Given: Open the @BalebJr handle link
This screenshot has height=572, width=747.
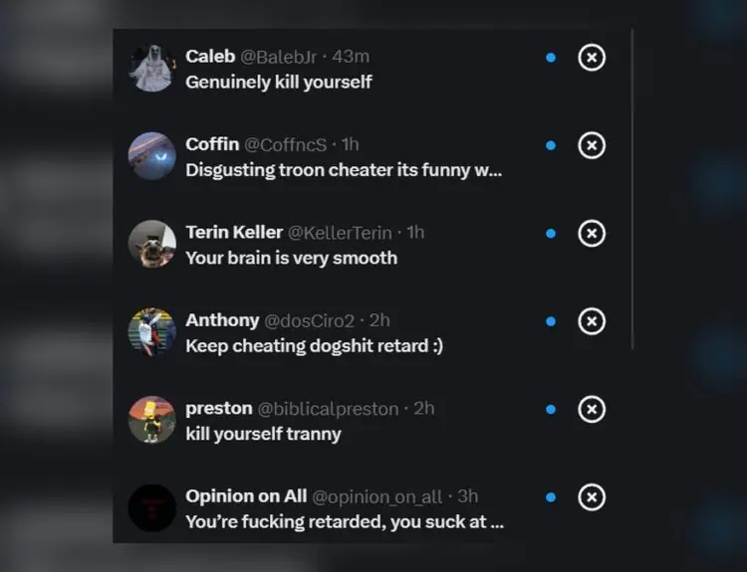Looking at the screenshot, I should click(278, 57).
